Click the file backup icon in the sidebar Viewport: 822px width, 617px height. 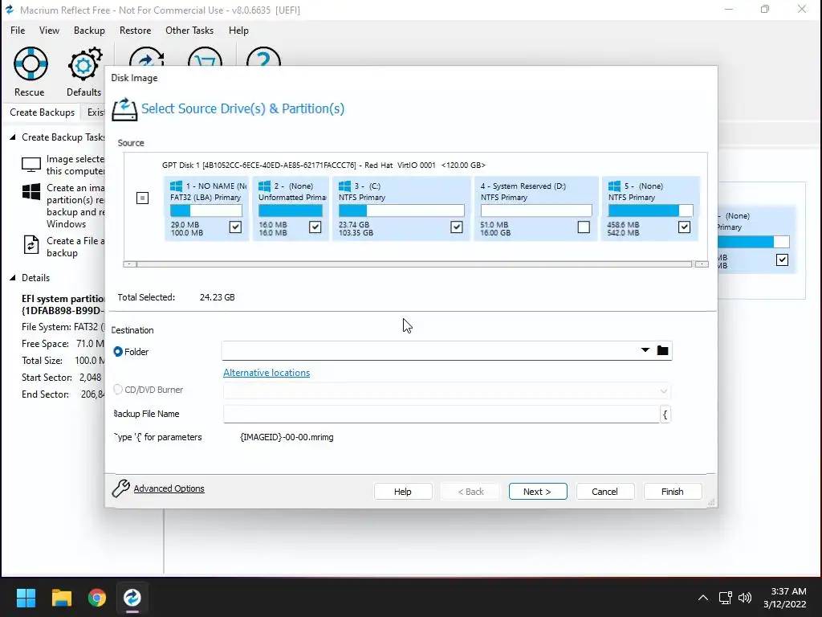[31, 245]
